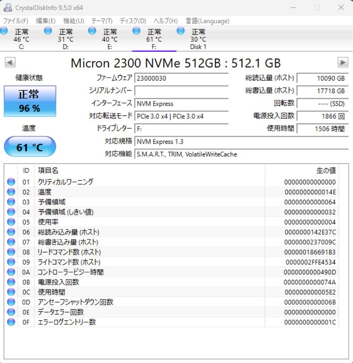Click raw value 000000000014E for temperature
Screen dimensions: 353x363
pos(310,192)
